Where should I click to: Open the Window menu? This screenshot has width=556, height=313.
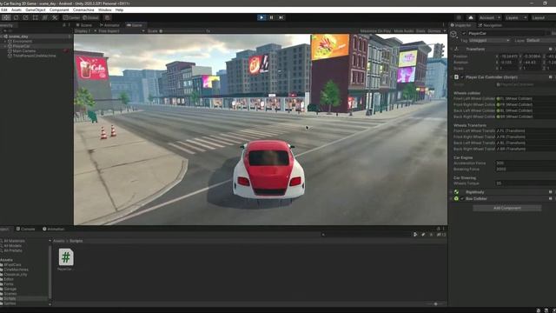[104, 10]
